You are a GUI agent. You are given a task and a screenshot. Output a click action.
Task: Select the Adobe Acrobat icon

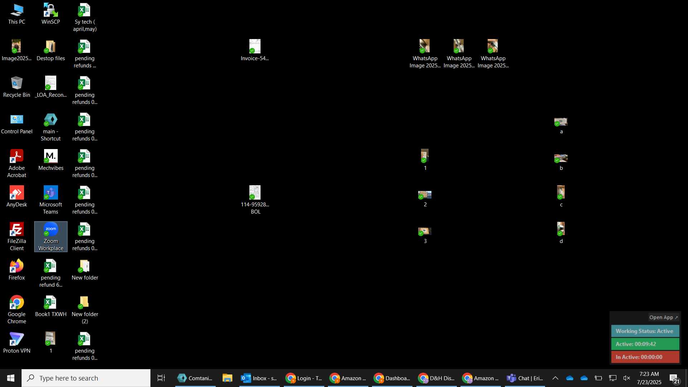coord(16,164)
